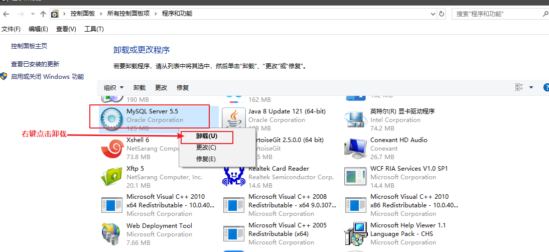
Task: Click the Realtek Card Reader crab icon
Action: (x=234, y=177)
